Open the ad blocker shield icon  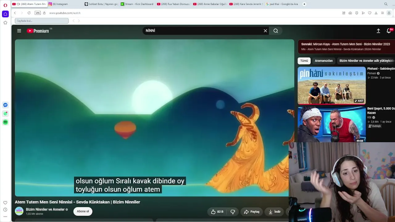(x=357, y=13)
